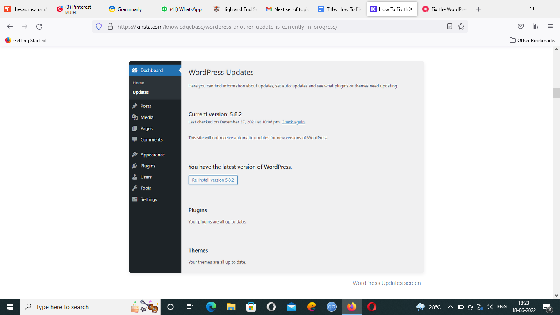The image size is (560, 315).
Task: Switch to Google Docs 'Title: How To Fix' tab
Action: click(340, 9)
